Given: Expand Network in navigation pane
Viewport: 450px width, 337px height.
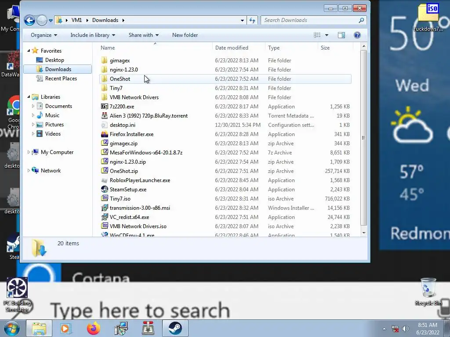Looking at the screenshot, I should point(29,171).
